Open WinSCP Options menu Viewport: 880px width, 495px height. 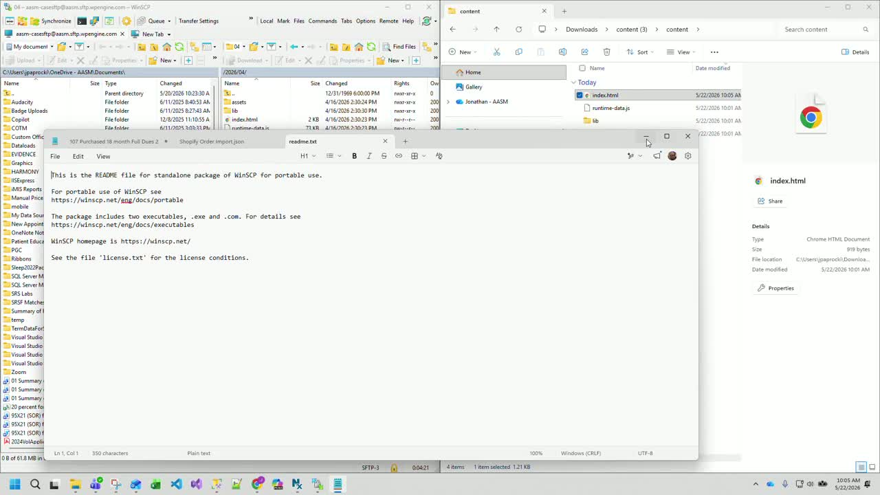(x=366, y=21)
